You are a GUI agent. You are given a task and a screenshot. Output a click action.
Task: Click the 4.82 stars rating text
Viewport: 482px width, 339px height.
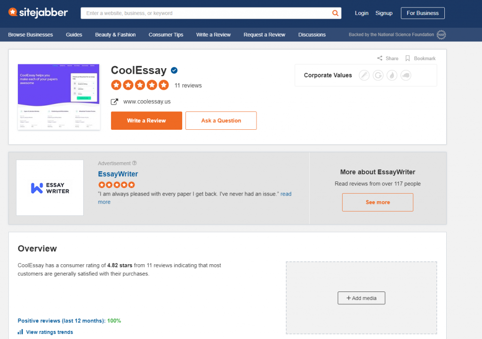tap(120, 265)
